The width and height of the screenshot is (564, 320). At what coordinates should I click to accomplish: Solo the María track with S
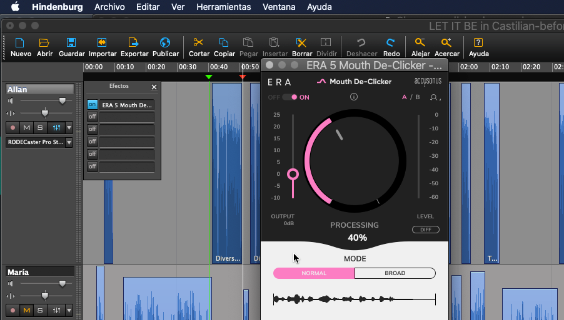tap(40, 310)
